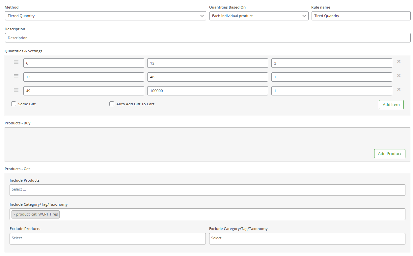
Task: Enable the Same Gift checkbox
Action: 14,104
